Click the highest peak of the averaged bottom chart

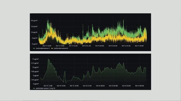49,59
